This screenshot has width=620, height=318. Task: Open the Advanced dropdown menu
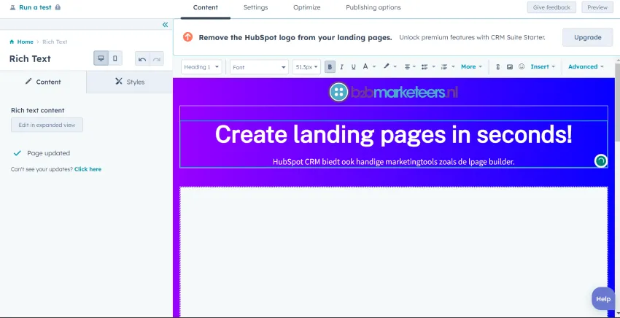point(586,67)
